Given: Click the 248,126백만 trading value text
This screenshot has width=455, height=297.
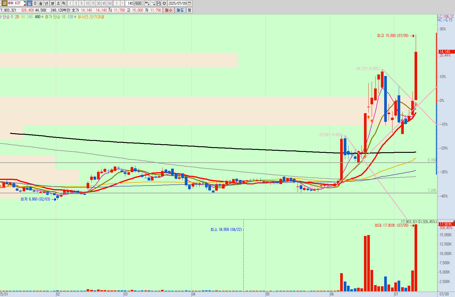Looking at the screenshot, I should click(x=60, y=10).
